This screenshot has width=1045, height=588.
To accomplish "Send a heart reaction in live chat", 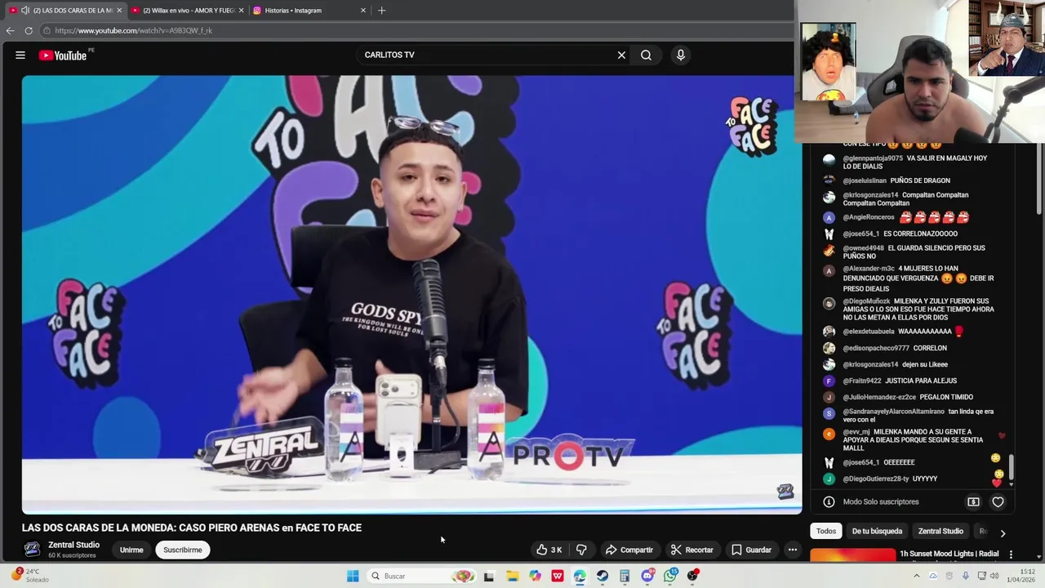I will pyautogui.click(x=998, y=501).
